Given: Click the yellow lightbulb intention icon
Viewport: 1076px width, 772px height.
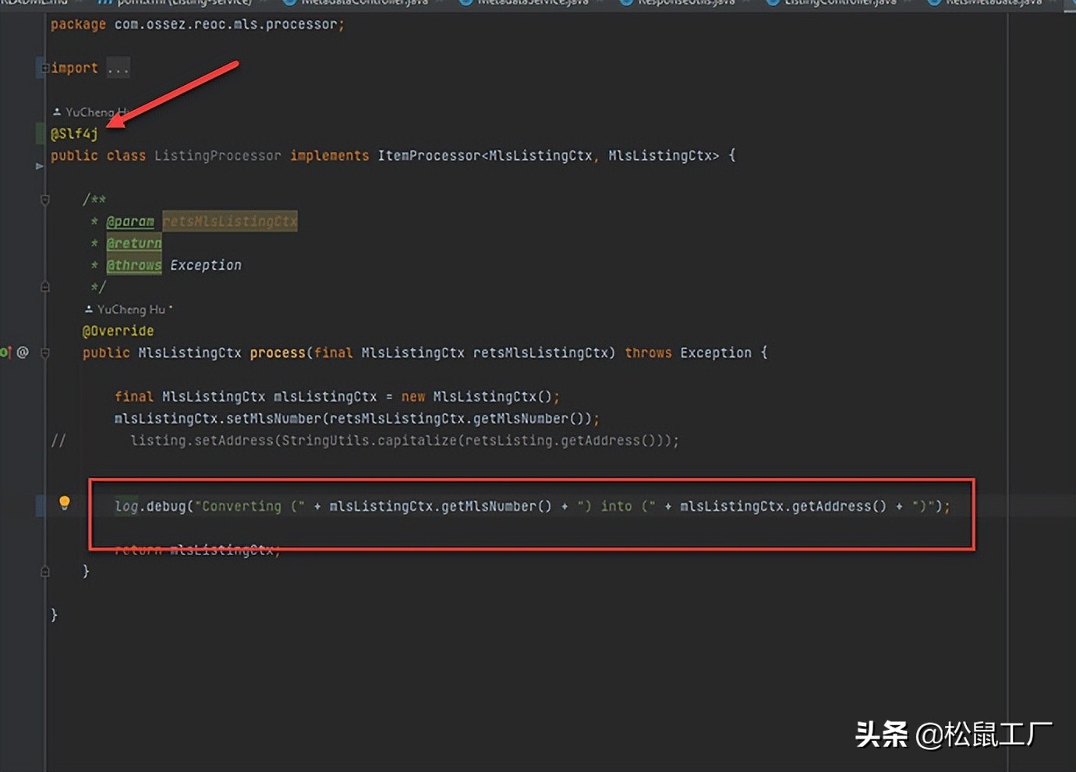Looking at the screenshot, I should point(65,503).
